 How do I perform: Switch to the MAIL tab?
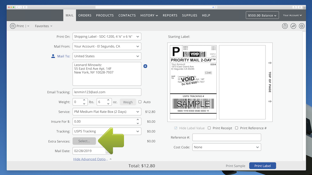70,15
